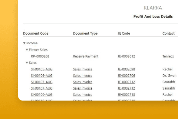178x119 pixels.
Task: Open invoice SI-00109-AUG
Action: pyautogui.click(x=41, y=94)
